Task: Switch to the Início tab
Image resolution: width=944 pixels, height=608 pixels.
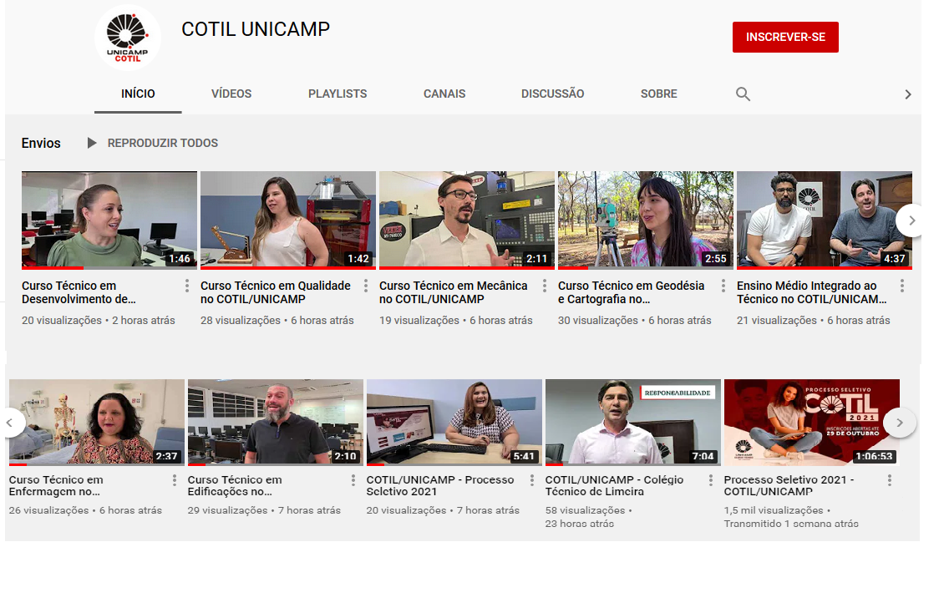Action: [138, 94]
